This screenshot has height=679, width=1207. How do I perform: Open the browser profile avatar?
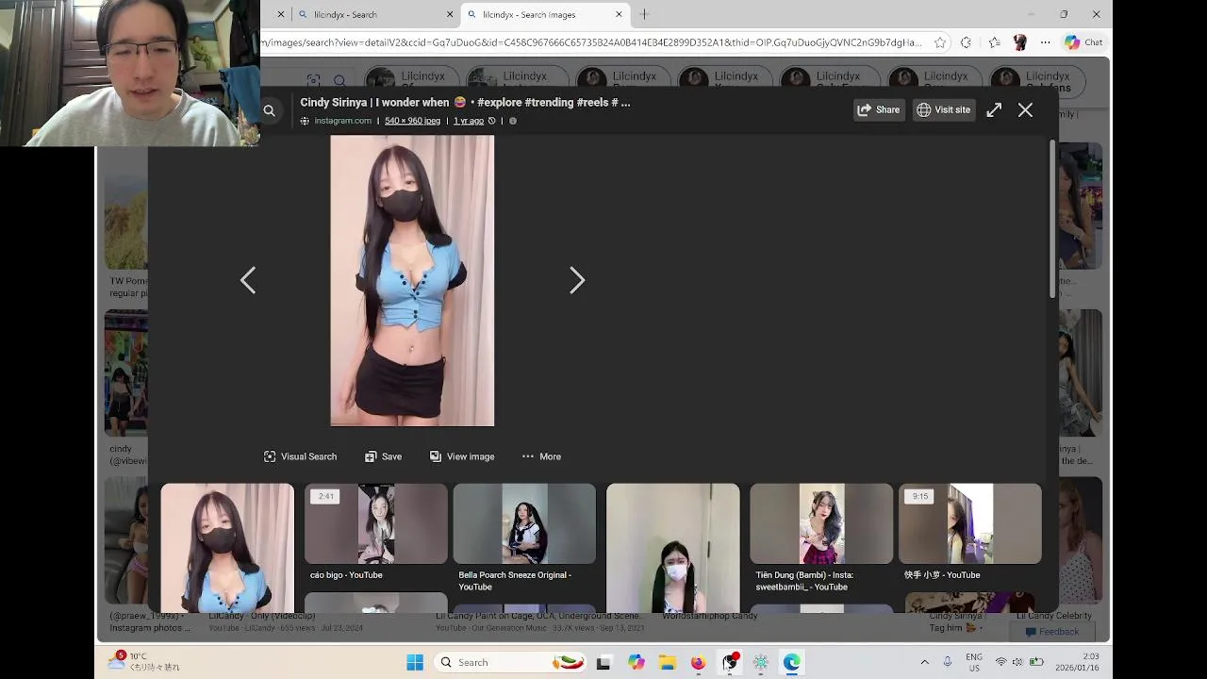(x=1019, y=42)
